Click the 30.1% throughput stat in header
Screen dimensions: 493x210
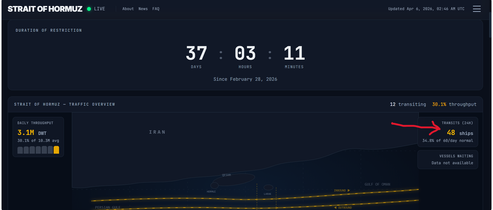point(454,104)
